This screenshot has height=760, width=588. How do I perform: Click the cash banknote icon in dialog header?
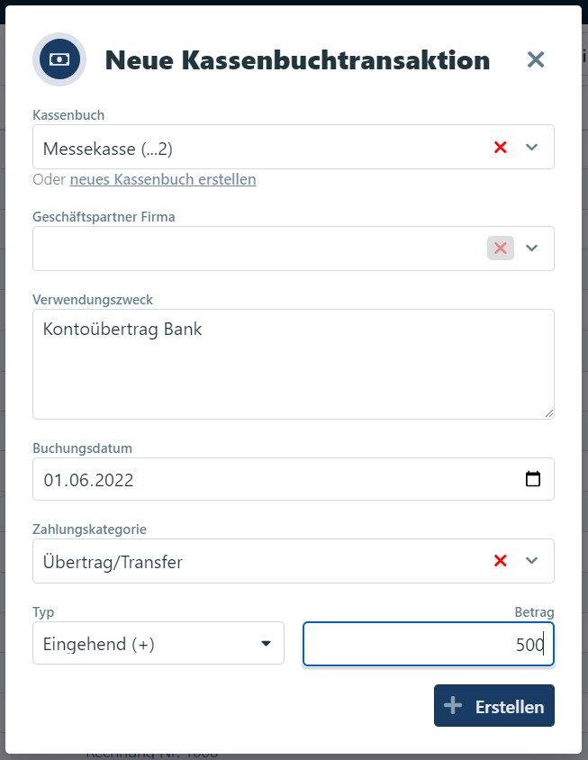[x=59, y=59]
